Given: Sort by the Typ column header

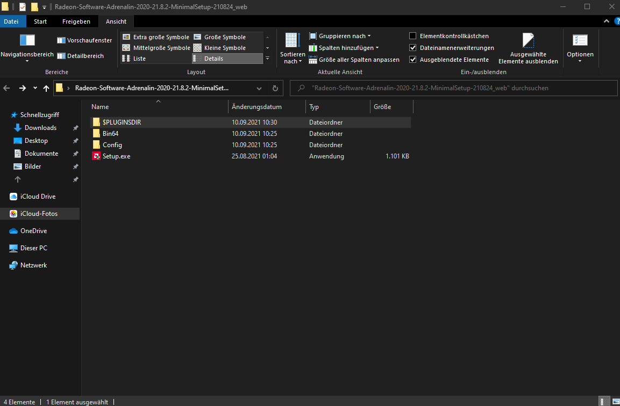Looking at the screenshot, I should tap(338, 107).
